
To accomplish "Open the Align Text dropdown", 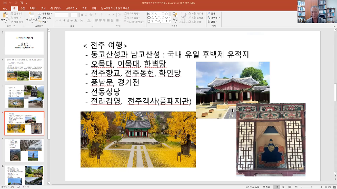I will [x=131, y=17].
